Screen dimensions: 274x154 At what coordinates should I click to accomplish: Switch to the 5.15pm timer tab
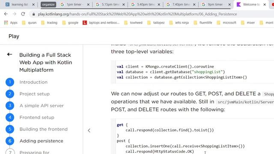110,5
